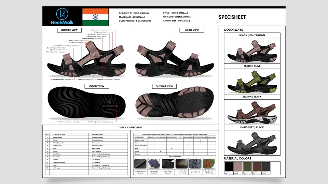Viewport: 328px width, 184px height.
Task: Click the insole view sandal image
Action: 84,105
